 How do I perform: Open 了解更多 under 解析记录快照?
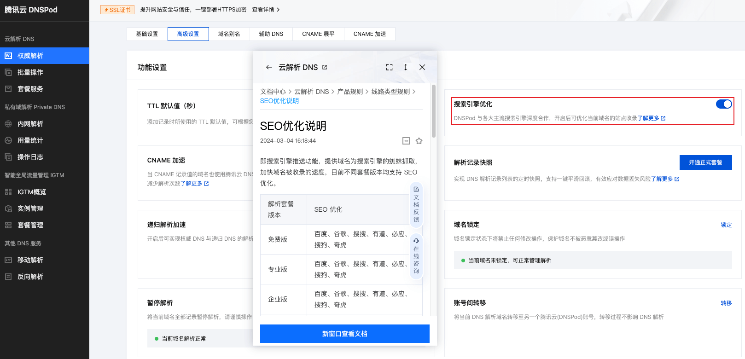665,179
